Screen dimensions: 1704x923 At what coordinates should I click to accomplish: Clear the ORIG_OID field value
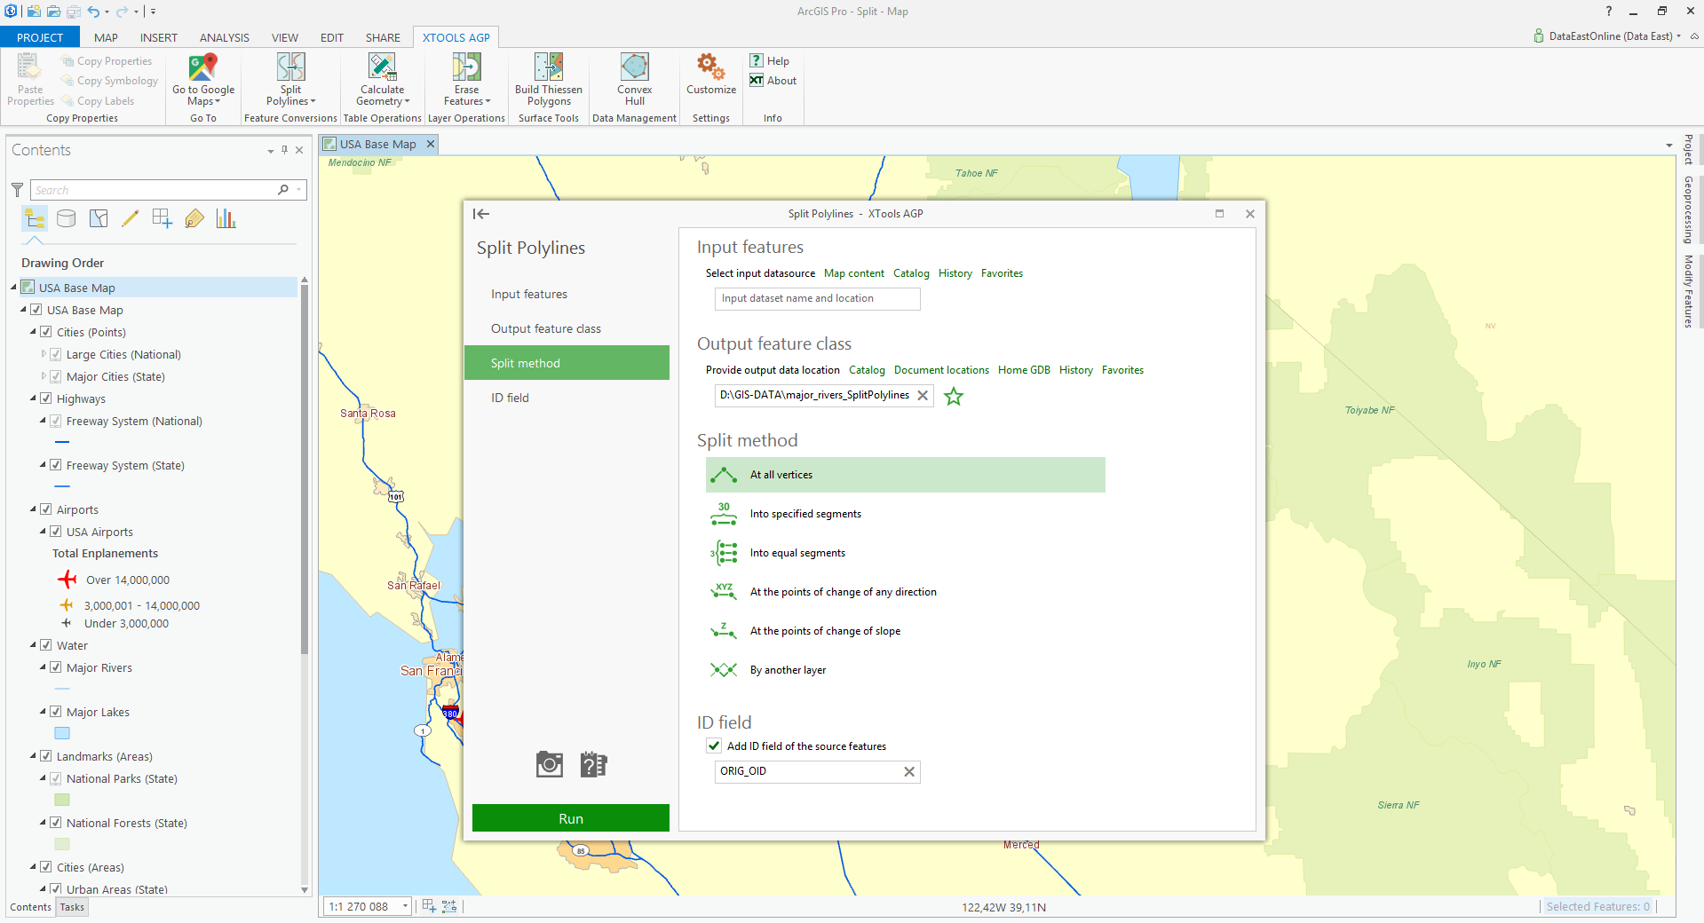point(909,772)
